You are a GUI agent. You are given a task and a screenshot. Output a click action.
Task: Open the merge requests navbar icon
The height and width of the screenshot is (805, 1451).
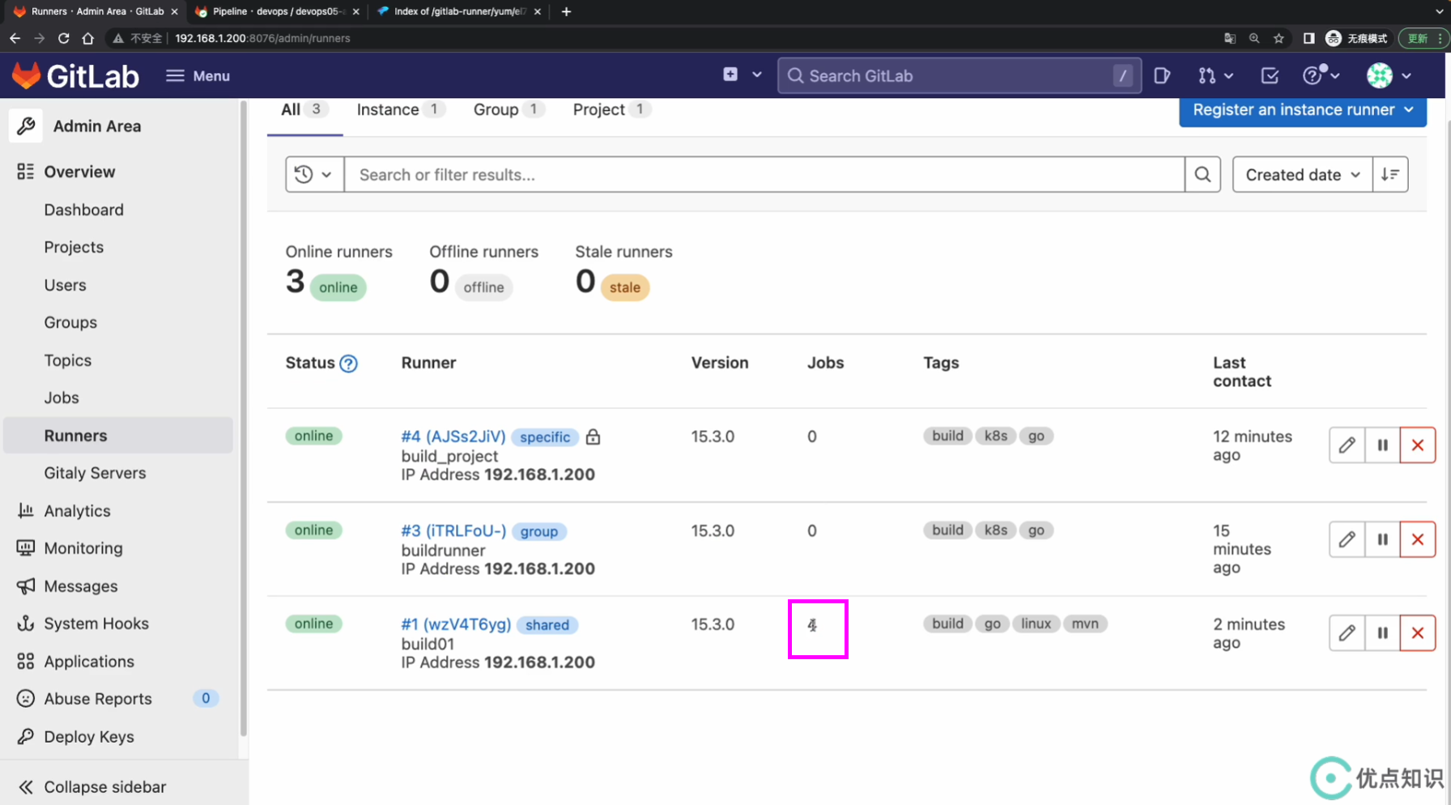1215,75
